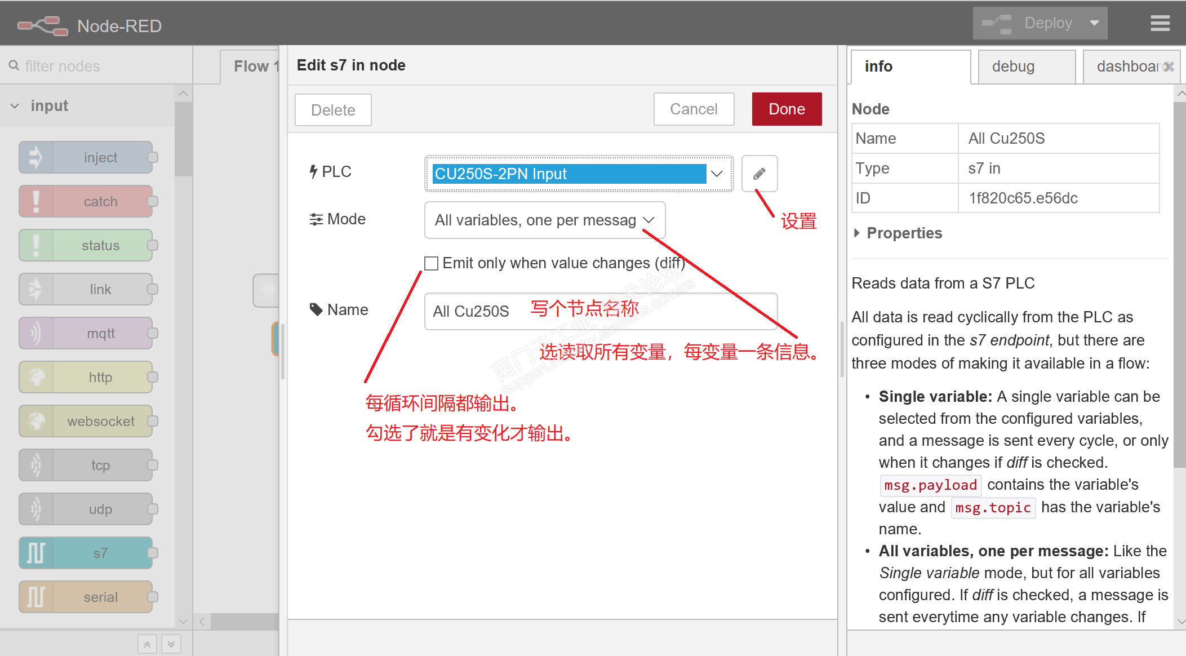Image resolution: width=1186 pixels, height=656 pixels.
Task: Open the hamburger main menu icon
Action: click(x=1160, y=24)
